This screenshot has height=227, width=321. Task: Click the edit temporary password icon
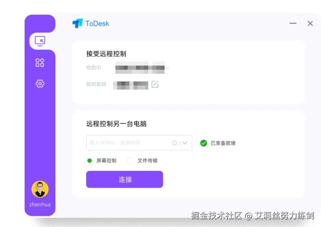pyautogui.click(x=155, y=84)
